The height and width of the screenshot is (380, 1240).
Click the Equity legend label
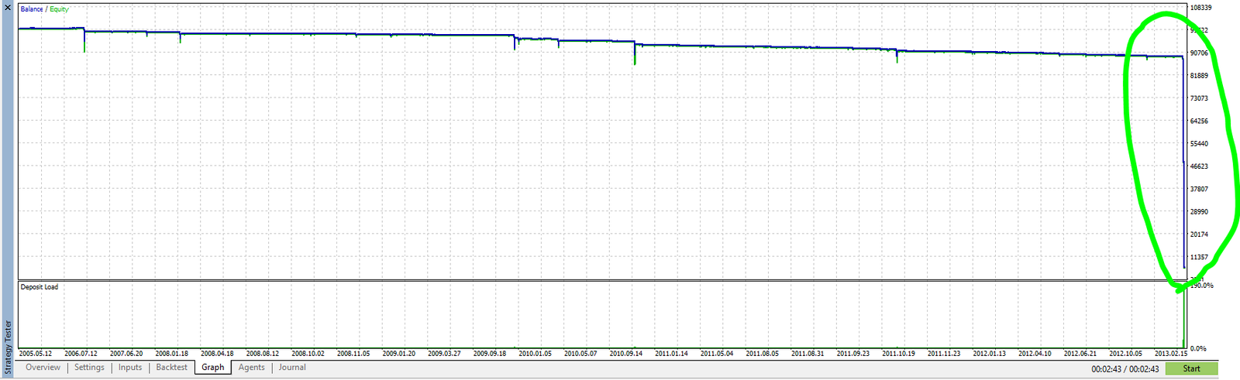tap(59, 9)
